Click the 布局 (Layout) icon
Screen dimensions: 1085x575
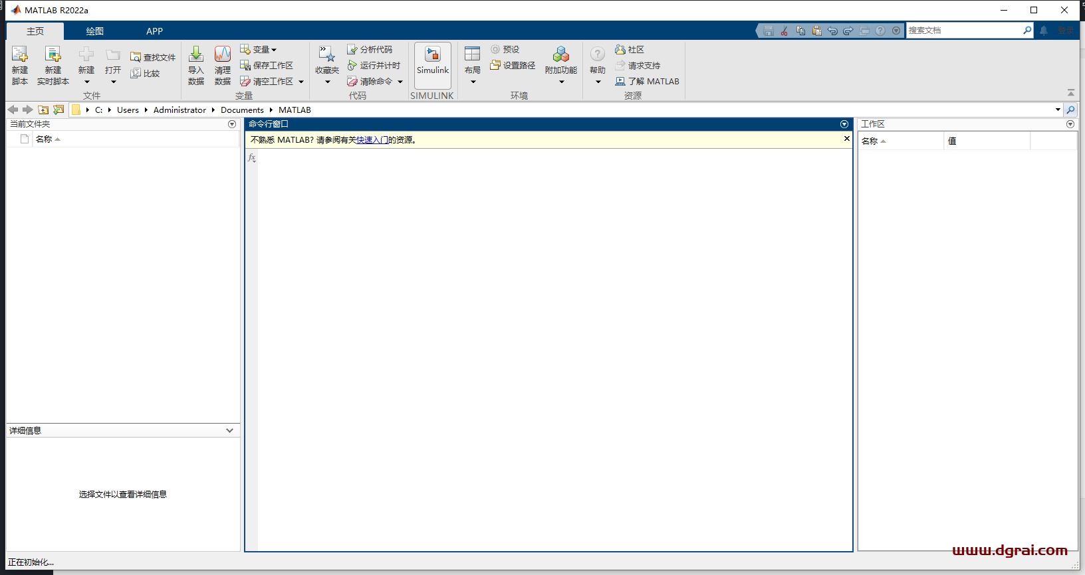473,54
